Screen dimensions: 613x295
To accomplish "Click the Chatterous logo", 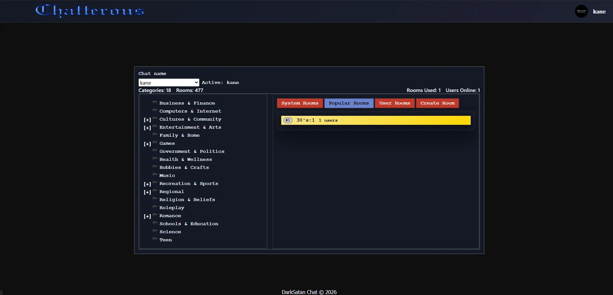I will 90,11.
